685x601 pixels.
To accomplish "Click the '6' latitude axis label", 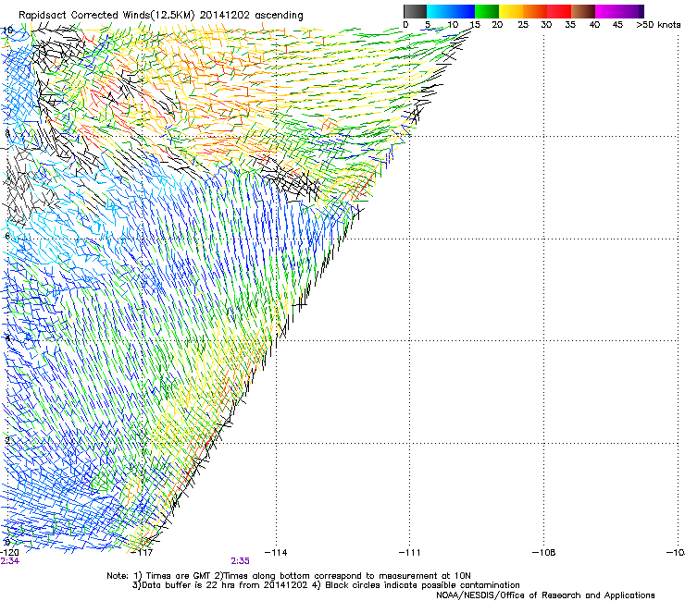I will [7, 236].
